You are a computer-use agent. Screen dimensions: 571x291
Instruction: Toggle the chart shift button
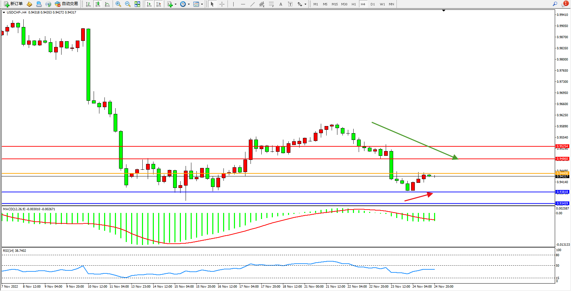(x=159, y=4)
